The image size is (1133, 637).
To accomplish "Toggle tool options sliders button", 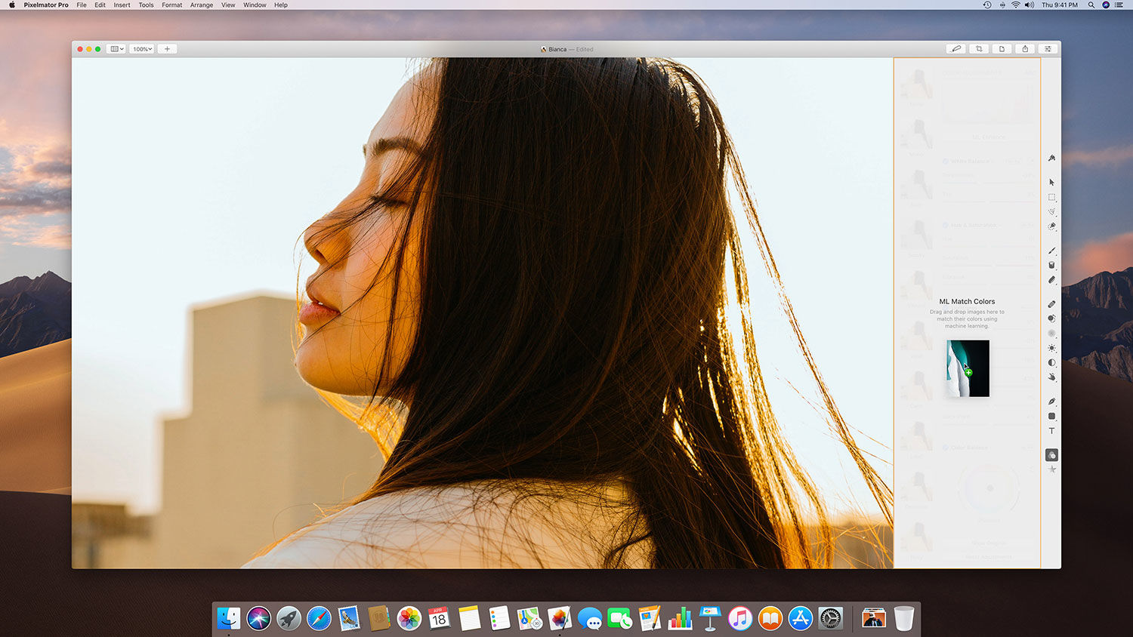I will pos(1048,49).
